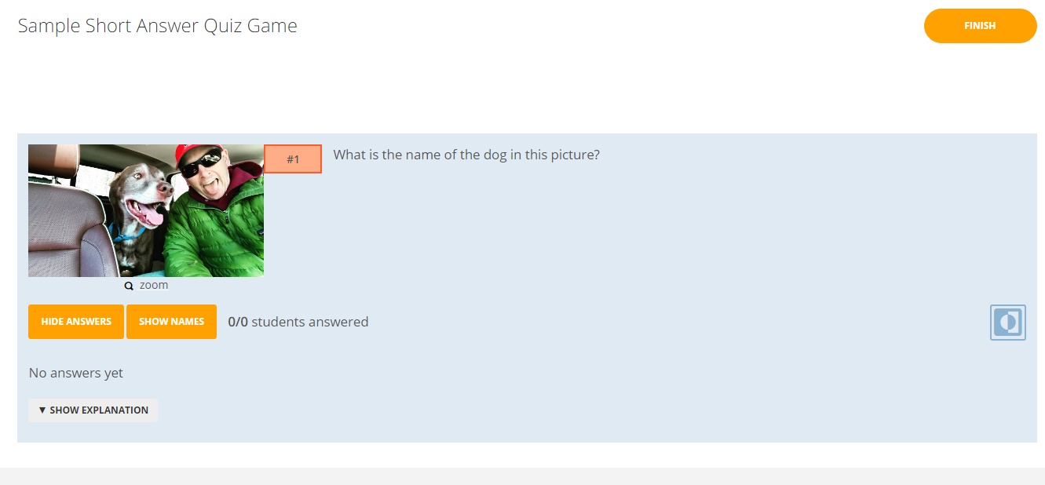Click the No answers yet message
Image resolution: width=1045 pixels, height=485 pixels.
76,373
